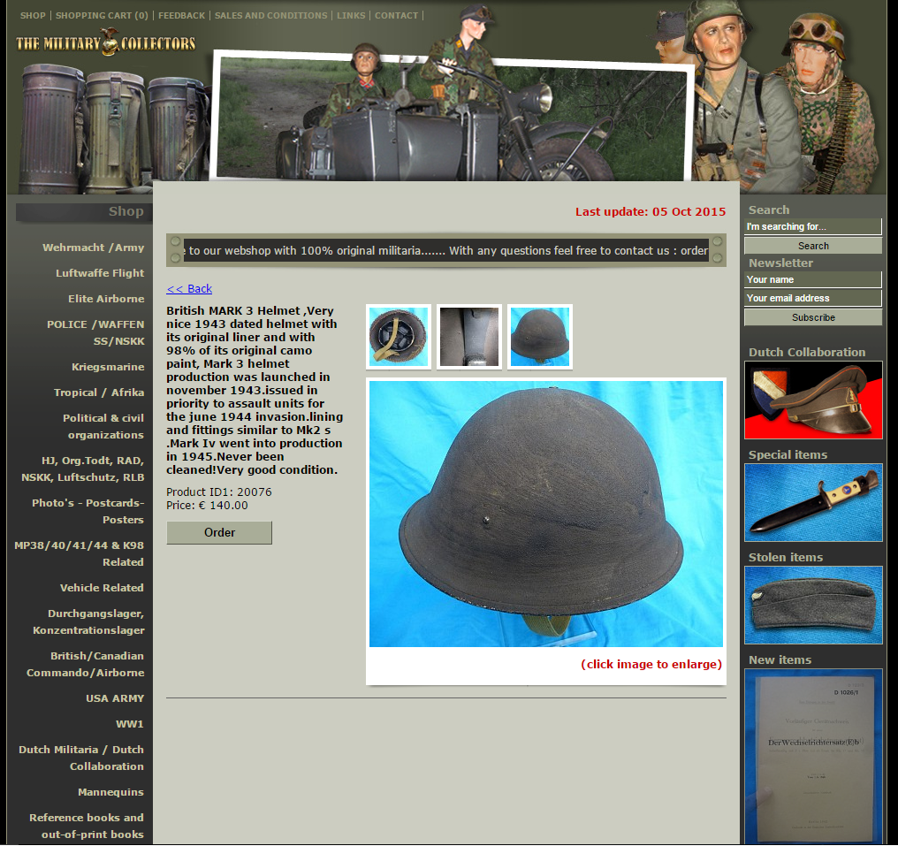Open New items document image
Screen dimensions: 898x846
pyautogui.click(x=812, y=756)
